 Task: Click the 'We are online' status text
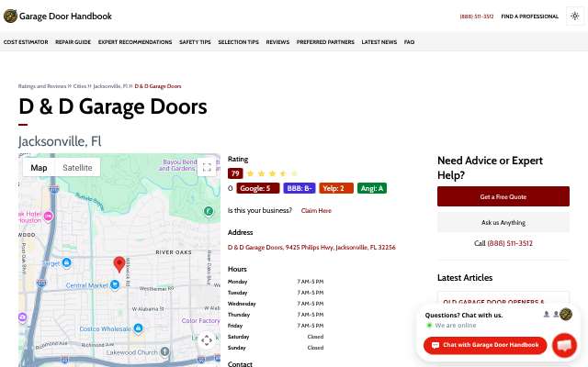[456, 325]
